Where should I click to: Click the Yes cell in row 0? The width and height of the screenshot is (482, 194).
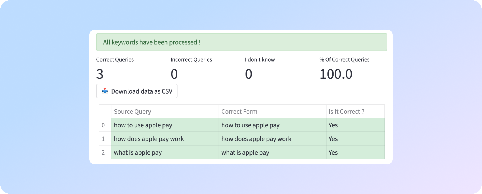[333, 125]
